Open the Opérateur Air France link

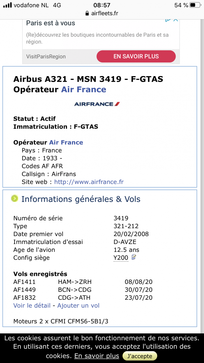tap(66, 142)
